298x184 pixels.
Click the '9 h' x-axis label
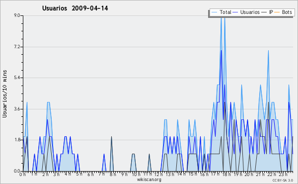(x=125, y=174)
